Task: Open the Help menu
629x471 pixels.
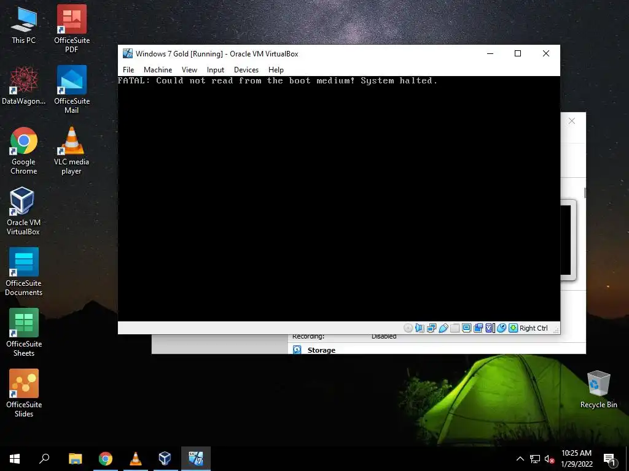Action: click(x=276, y=70)
